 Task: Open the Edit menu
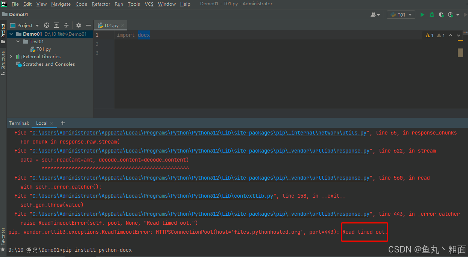(27, 4)
